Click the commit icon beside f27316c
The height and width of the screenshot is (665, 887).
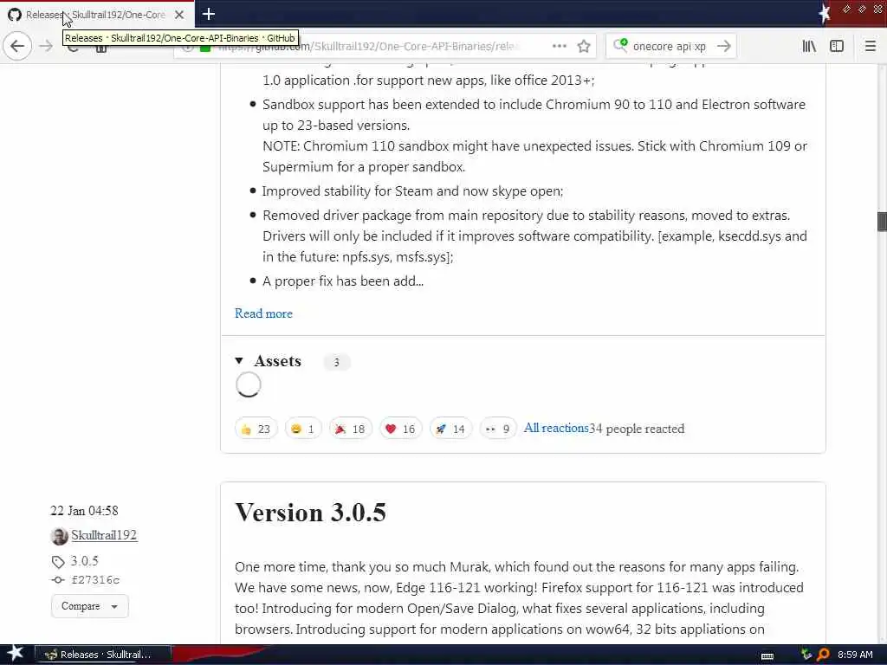(x=58, y=580)
